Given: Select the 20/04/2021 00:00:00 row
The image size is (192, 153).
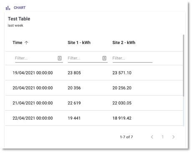Looking at the screenshot, I should (94, 88).
